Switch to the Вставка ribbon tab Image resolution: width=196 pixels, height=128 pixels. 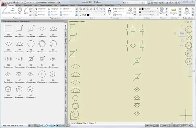(x=19, y=5)
